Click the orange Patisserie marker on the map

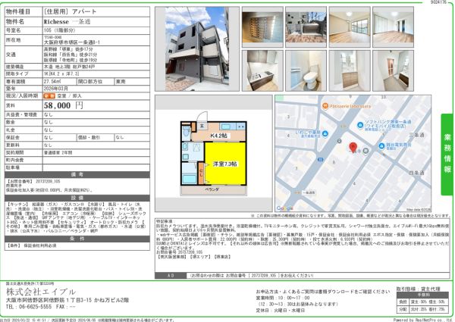pos(325,106)
